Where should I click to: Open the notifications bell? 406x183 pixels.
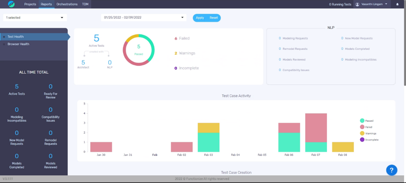[x=397, y=4]
